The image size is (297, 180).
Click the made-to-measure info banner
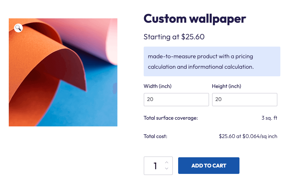pos(212,61)
